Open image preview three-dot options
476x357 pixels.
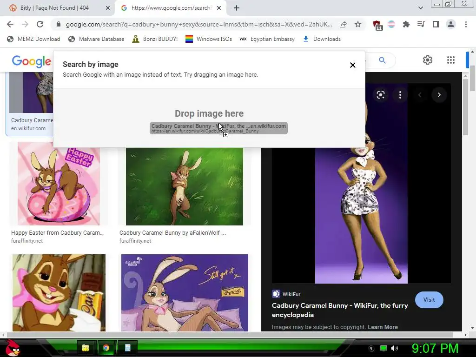(x=400, y=95)
